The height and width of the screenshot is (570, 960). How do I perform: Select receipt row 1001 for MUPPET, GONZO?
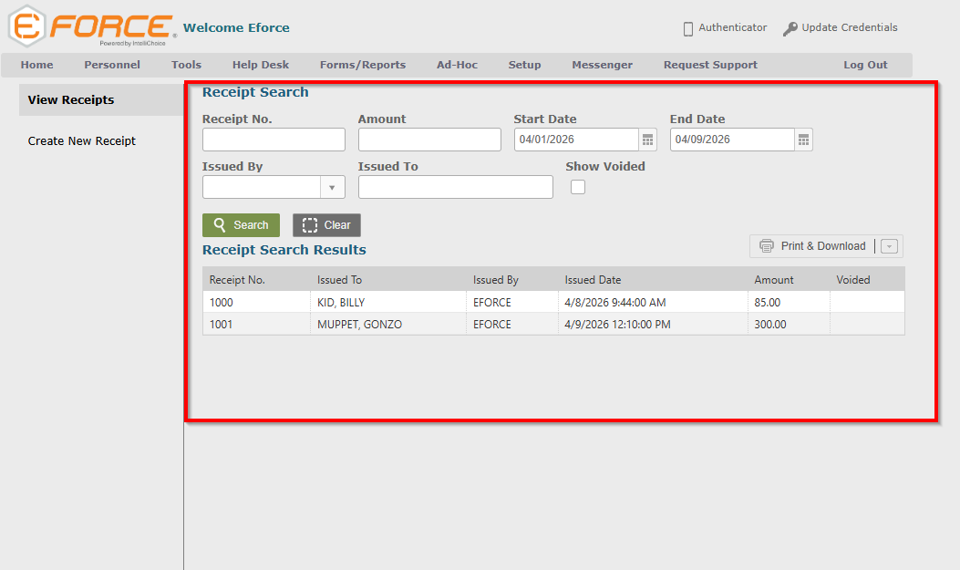coord(359,325)
